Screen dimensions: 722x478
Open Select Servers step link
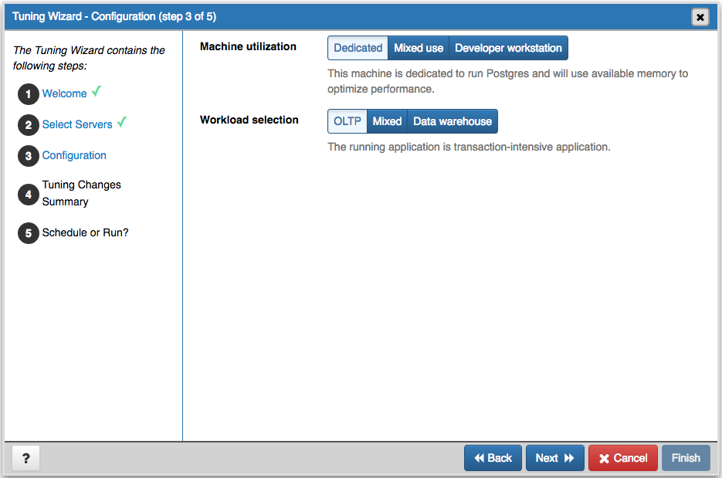coord(77,124)
